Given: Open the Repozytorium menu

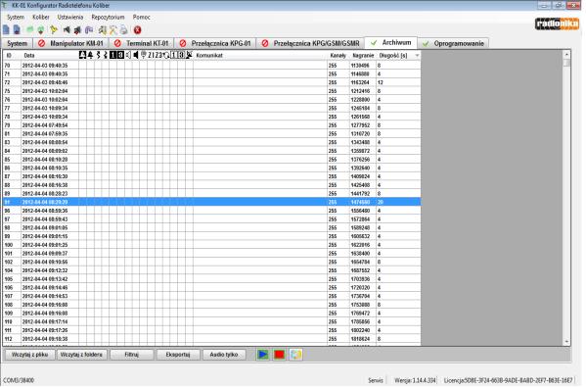Looking at the screenshot, I should (108, 18).
